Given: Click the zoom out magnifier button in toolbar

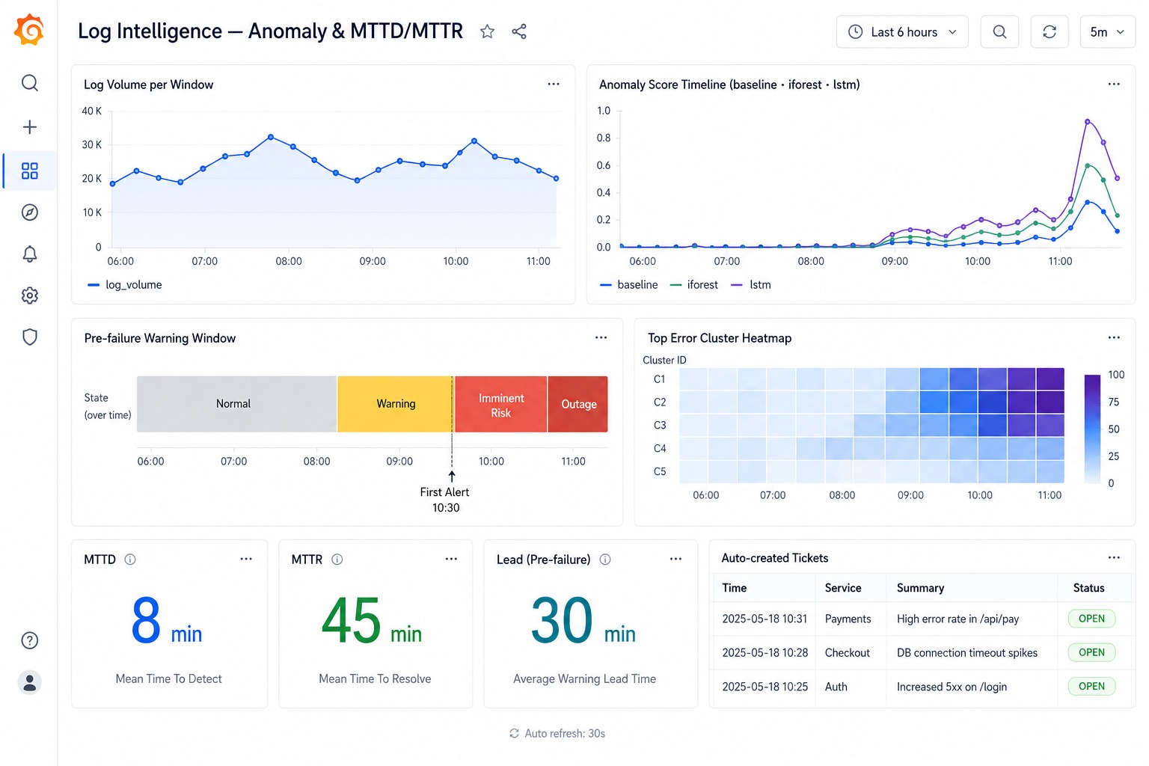Looking at the screenshot, I should 999,31.
